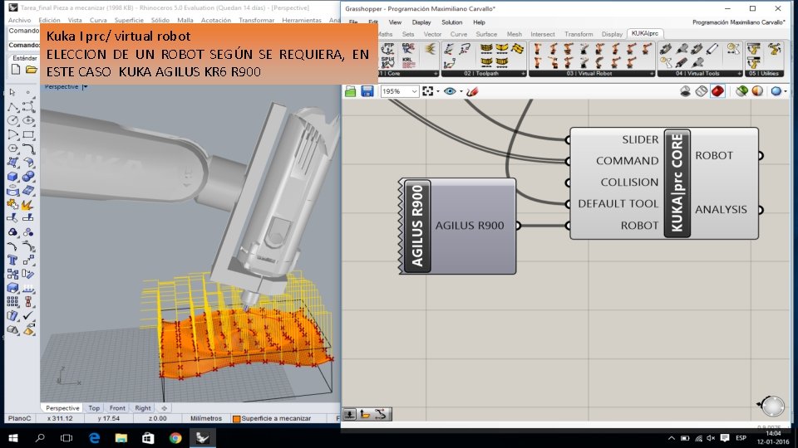
Task: Switch to the Right viewport tab
Action: pyautogui.click(x=142, y=408)
